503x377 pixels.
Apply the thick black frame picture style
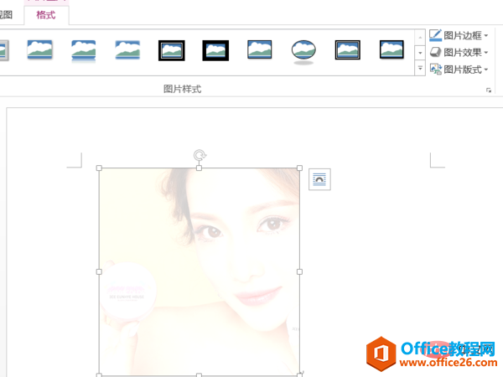(x=215, y=50)
